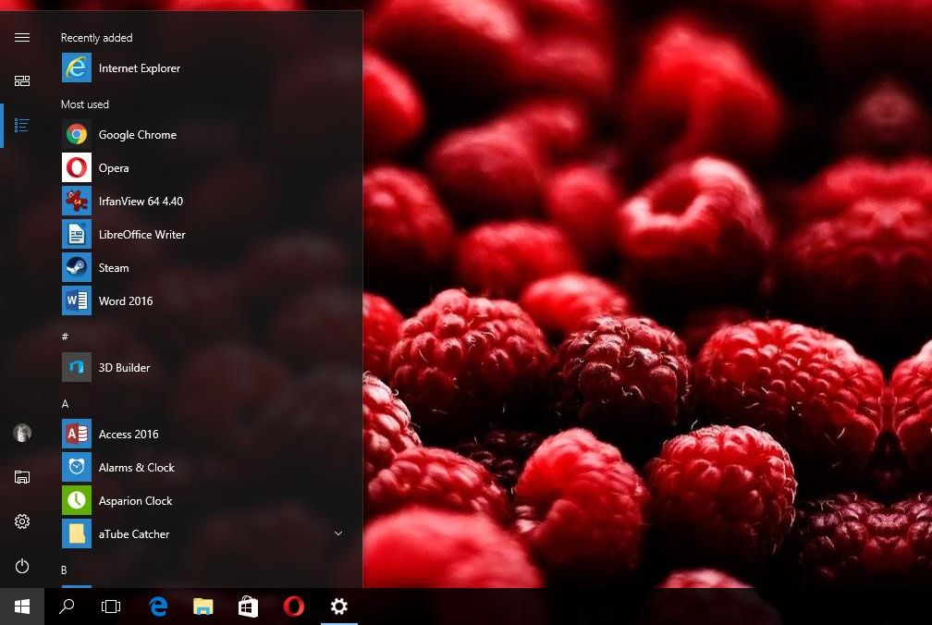Open the Microsoft Store from the taskbar
The image size is (932, 625).
tap(248, 607)
